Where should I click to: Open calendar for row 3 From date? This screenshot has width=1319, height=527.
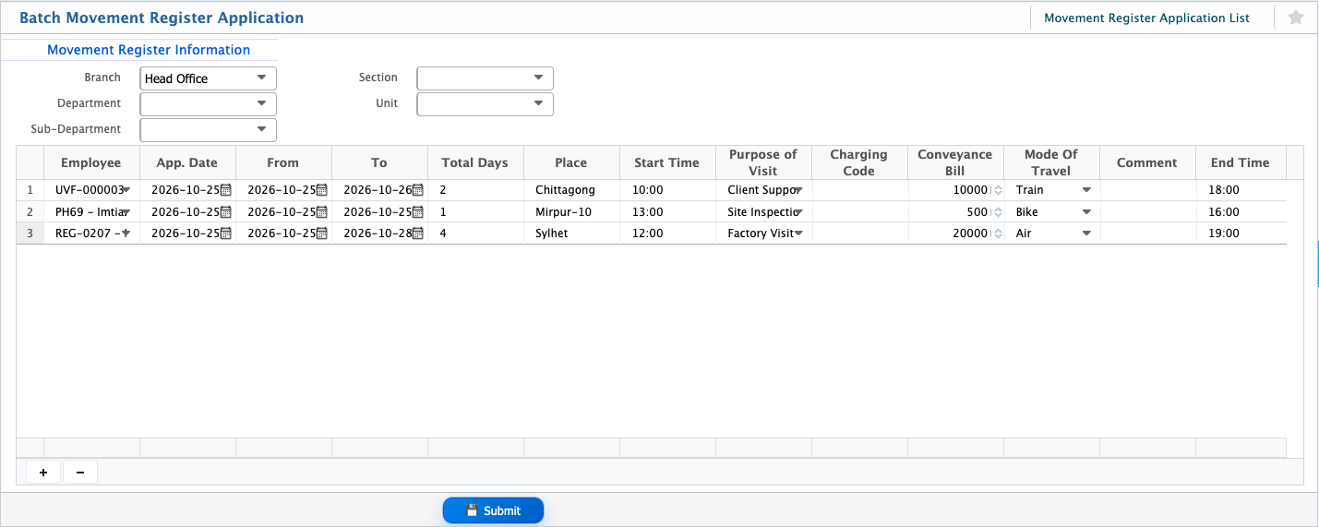[x=322, y=234]
